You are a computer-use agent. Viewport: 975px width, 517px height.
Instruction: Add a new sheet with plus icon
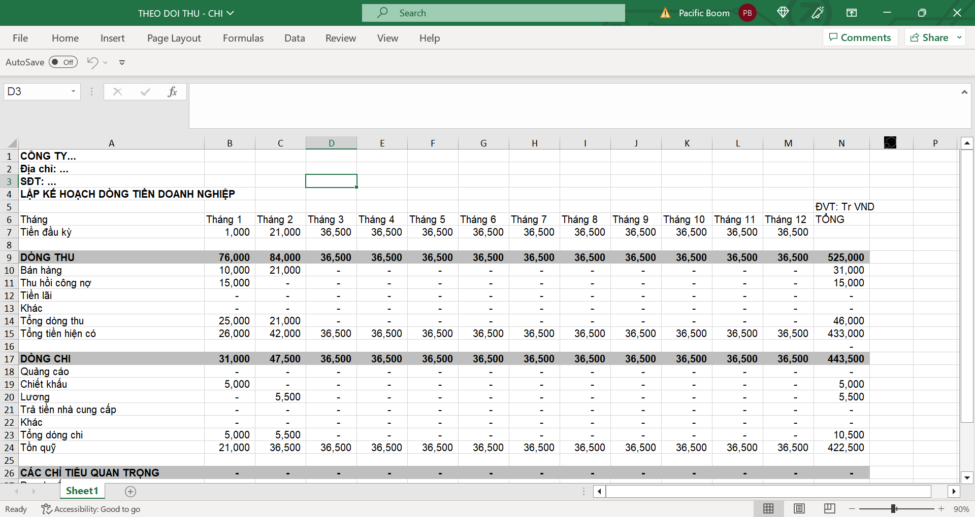131,491
